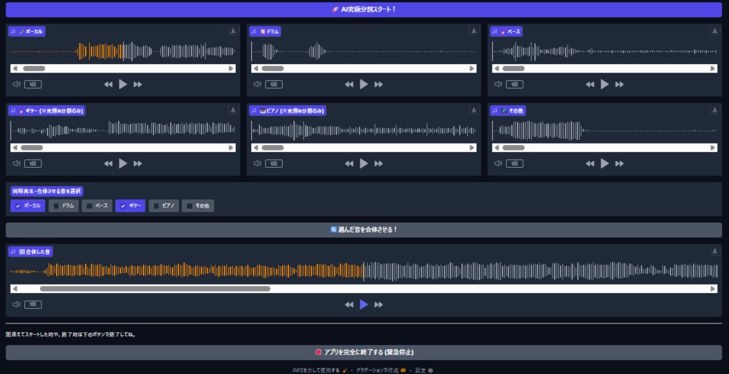Viewport: 729px width, 374px height.
Task: Mute the ベース track volume
Action: point(498,84)
